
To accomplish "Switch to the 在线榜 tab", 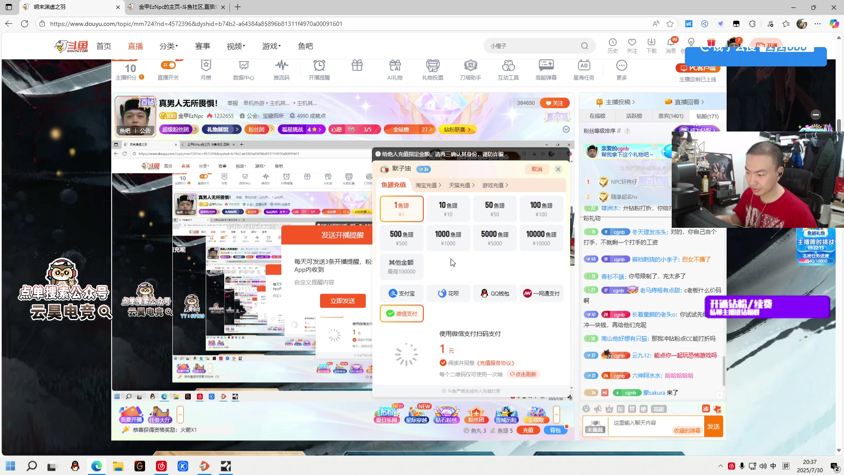I will tap(597, 116).
